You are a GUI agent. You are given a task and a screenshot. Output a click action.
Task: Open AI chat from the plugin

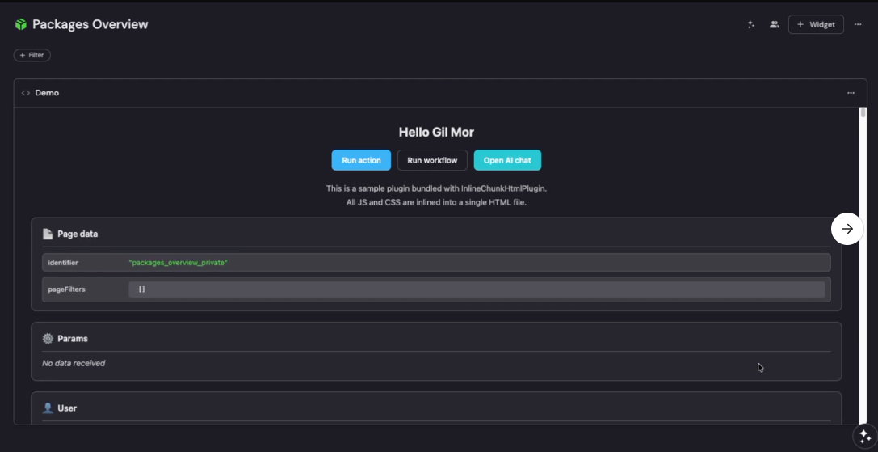507,160
